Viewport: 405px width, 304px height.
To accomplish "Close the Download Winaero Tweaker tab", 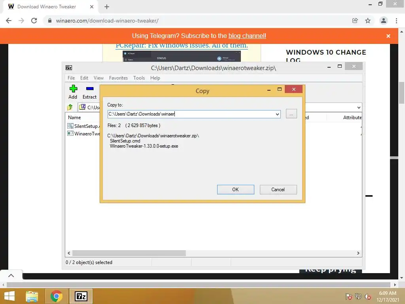I will tap(92, 7).
